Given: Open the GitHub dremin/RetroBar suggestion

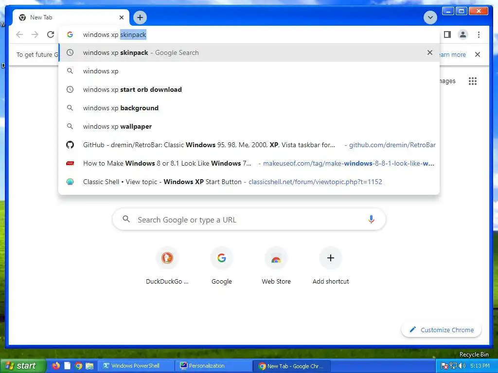Looking at the screenshot, I should 249,145.
